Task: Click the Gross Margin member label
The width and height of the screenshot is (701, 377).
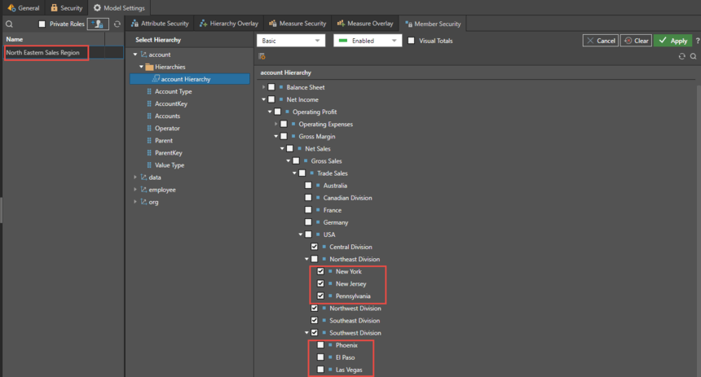Action: pos(316,136)
